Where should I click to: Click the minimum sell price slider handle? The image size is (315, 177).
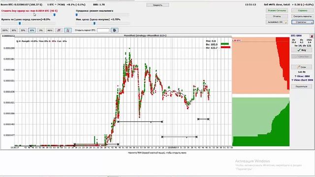click(94, 24)
